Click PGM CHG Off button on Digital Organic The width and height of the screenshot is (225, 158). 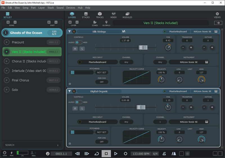[102, 142]
